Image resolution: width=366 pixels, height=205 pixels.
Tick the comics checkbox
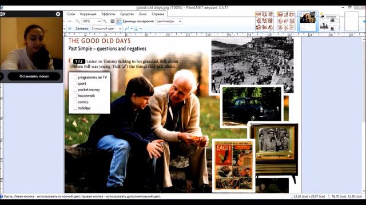(75, 102)
